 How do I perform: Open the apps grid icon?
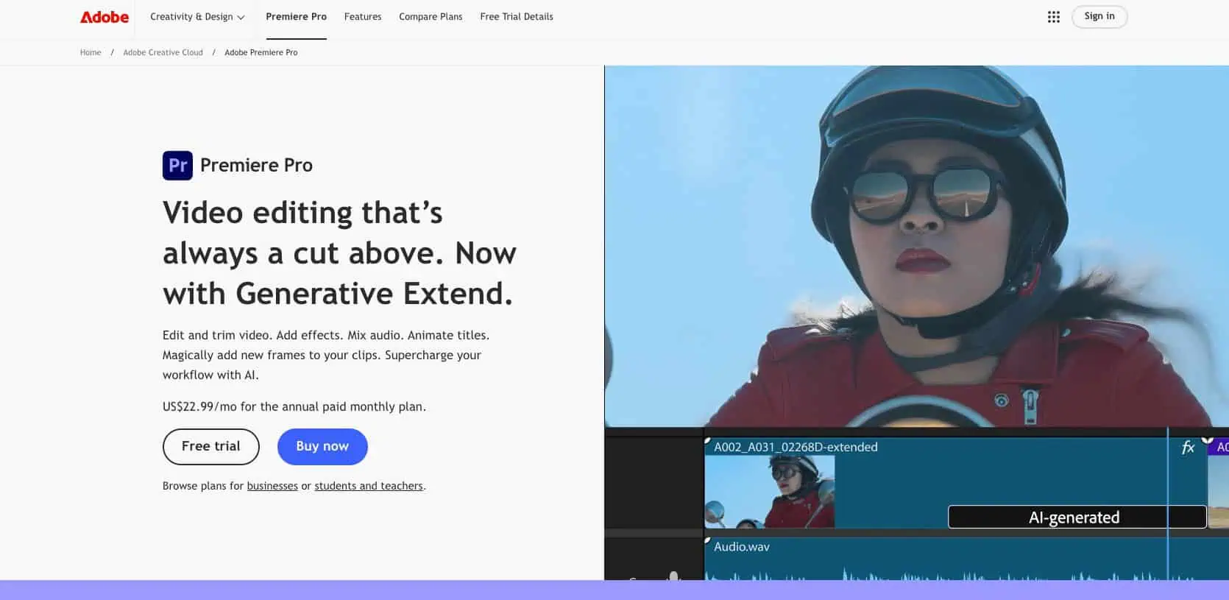1054,17
